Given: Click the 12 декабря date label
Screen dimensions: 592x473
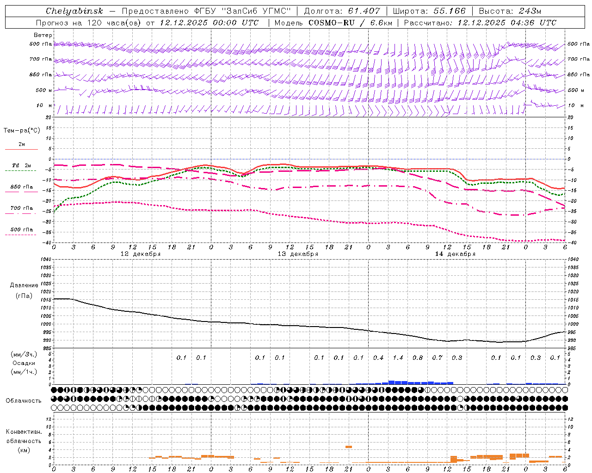Looking at the screenshot, I should tap(141, 254).
